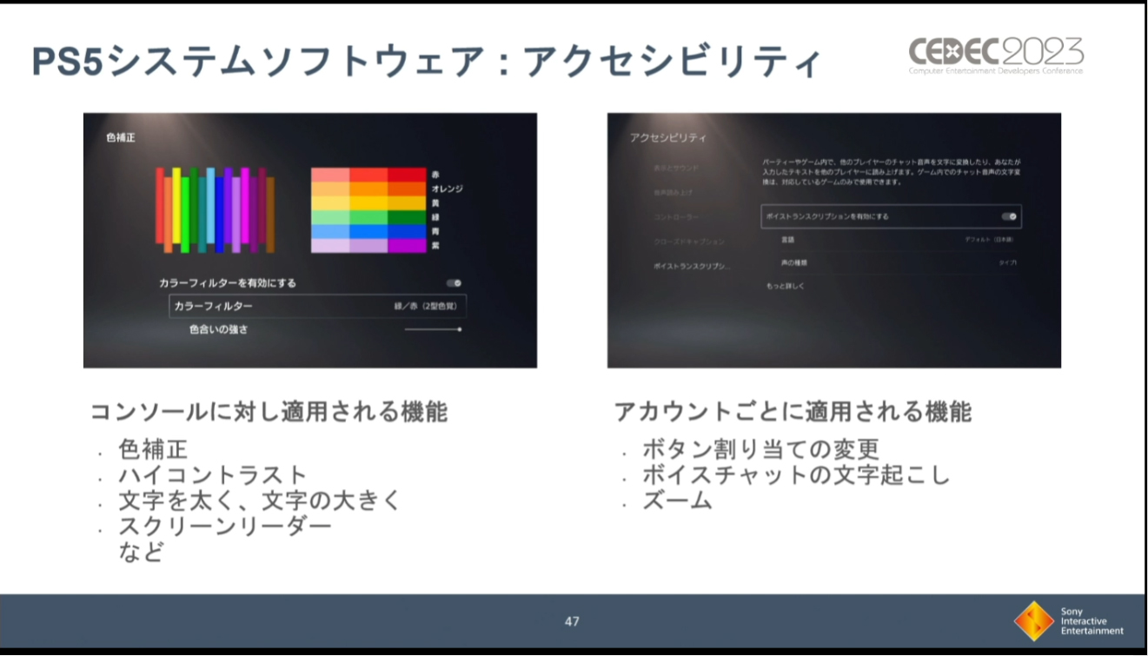
Task: Click the 色補正 bullet in the slide list
Action: 153,449
